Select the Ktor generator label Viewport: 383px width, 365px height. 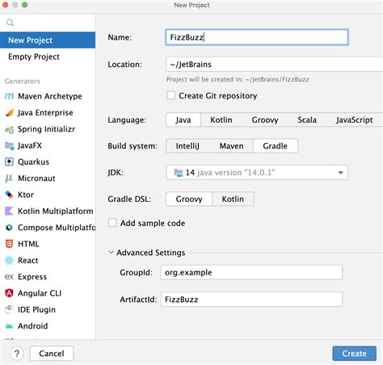(26, 195)
